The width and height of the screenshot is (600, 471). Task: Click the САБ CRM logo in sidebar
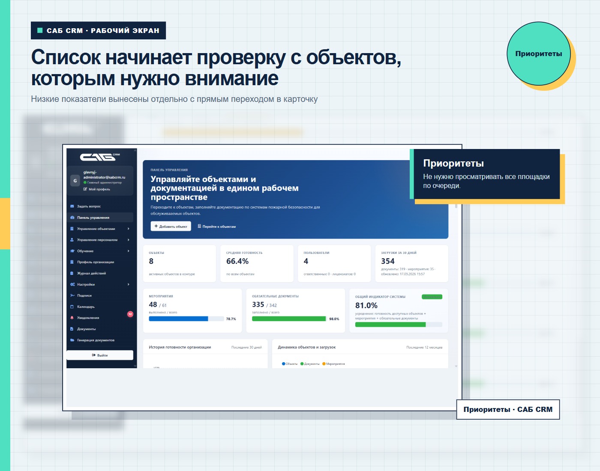[x=100, y=157]
